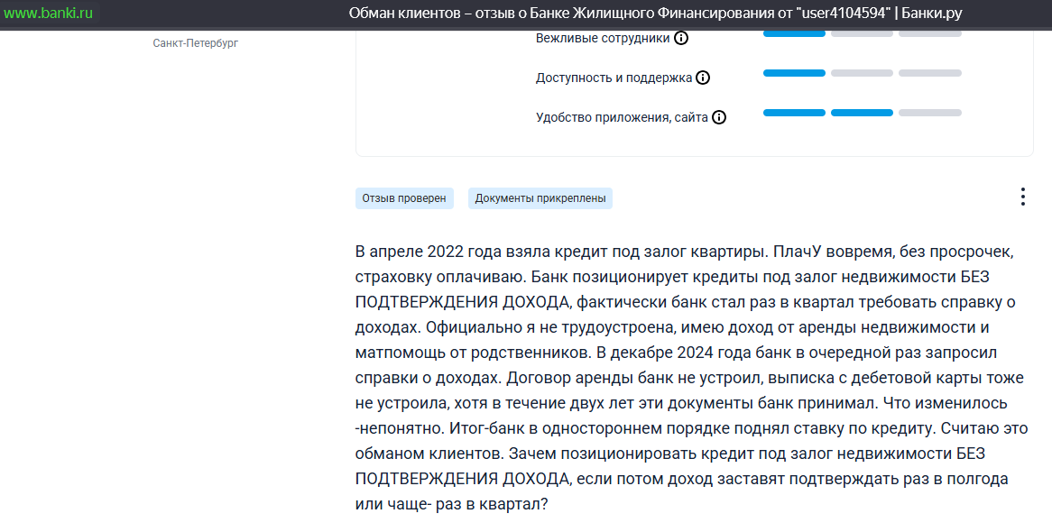Click the Доступность и поддержка label
The height and width of the screenshot is (532, 1052).
[614, 78]
